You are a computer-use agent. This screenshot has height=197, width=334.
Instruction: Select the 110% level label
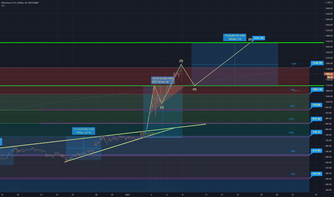291,119
